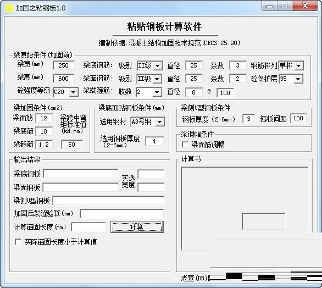This screenshot has width=322, height=288.
Task: Close the window with the X button
Action: point(305,6)
